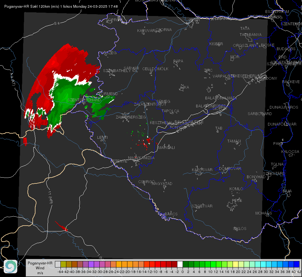This screenshot has width=302, height=277.
Task: Click the 'Poganyvar-HR Wind m/s' legend label
Action: 40,268
